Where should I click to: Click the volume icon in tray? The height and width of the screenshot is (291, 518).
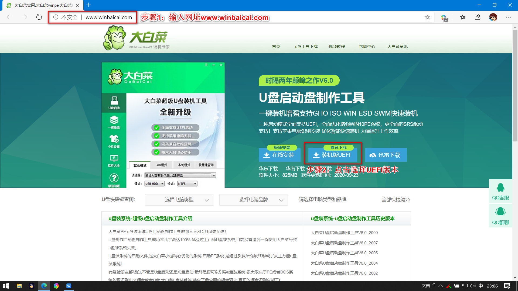(473, 286)
